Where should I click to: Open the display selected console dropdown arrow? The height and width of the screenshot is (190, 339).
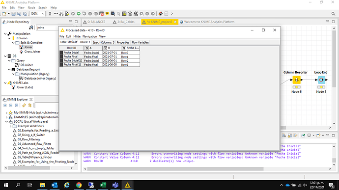(313, 136)
